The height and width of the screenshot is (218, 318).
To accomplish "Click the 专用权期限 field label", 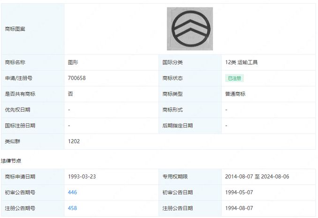I will (175, 177).
